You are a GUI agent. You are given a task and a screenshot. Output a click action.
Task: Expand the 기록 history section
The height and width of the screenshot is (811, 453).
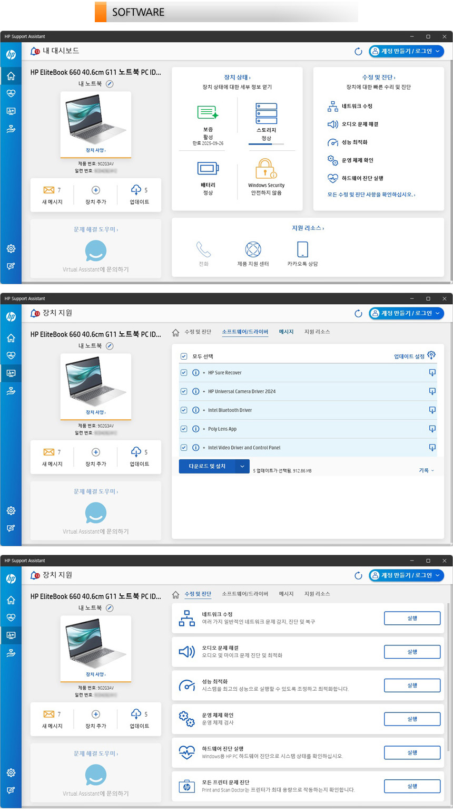427,470
